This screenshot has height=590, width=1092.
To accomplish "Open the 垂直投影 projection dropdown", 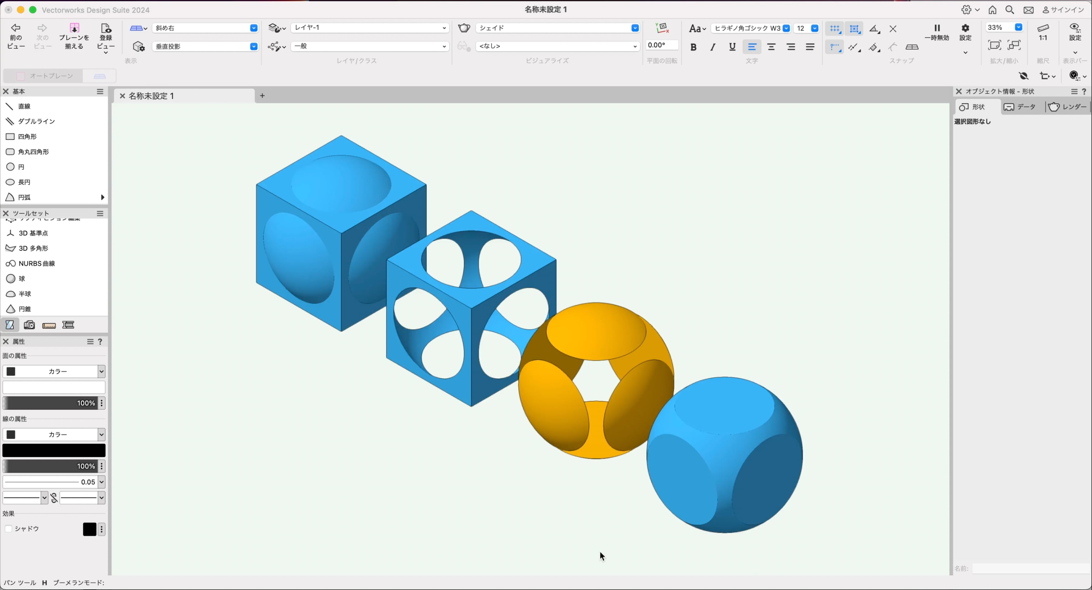I will pos(205,47).
